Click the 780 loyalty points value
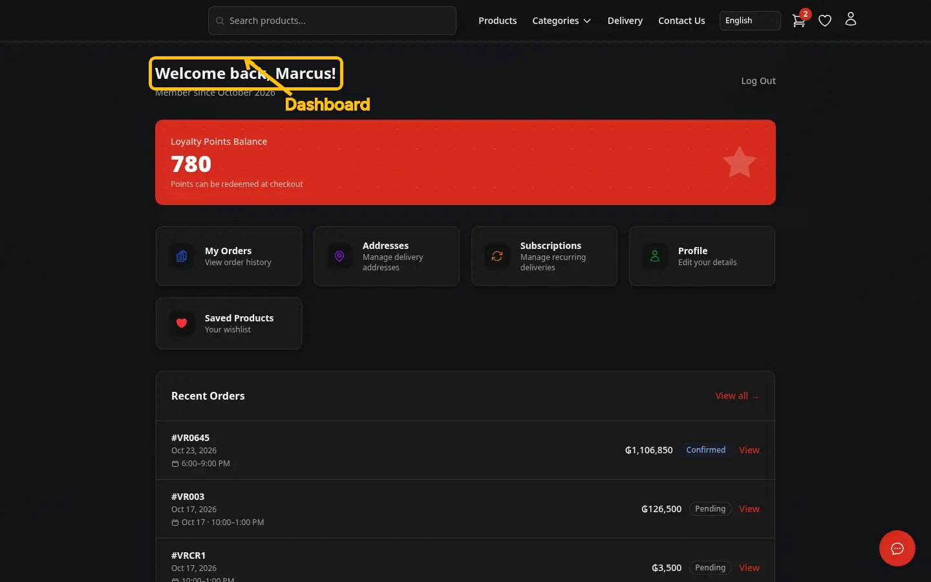The height and width of the screenshot is (582, 931). (x=191, y=164)
